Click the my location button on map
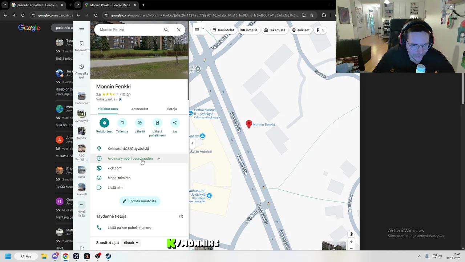 [x=351, y=234]
